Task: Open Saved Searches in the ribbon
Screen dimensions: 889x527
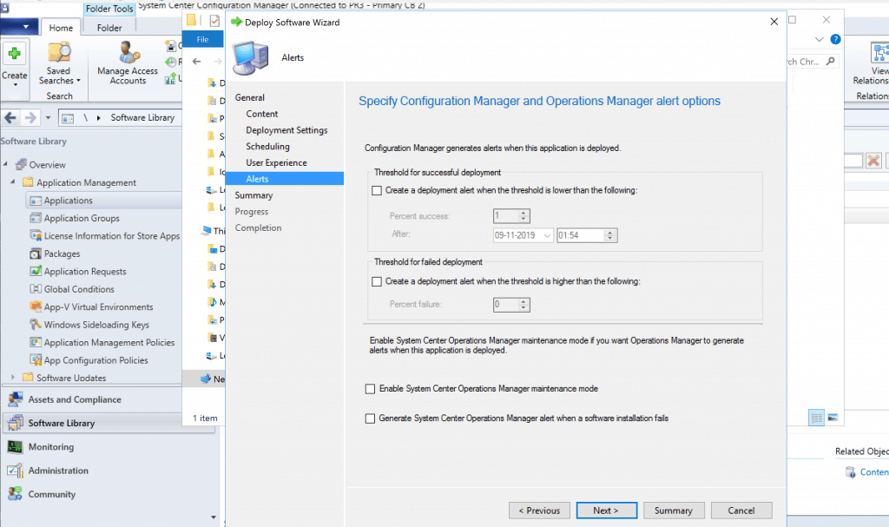Action: click(x=59, y=64)
